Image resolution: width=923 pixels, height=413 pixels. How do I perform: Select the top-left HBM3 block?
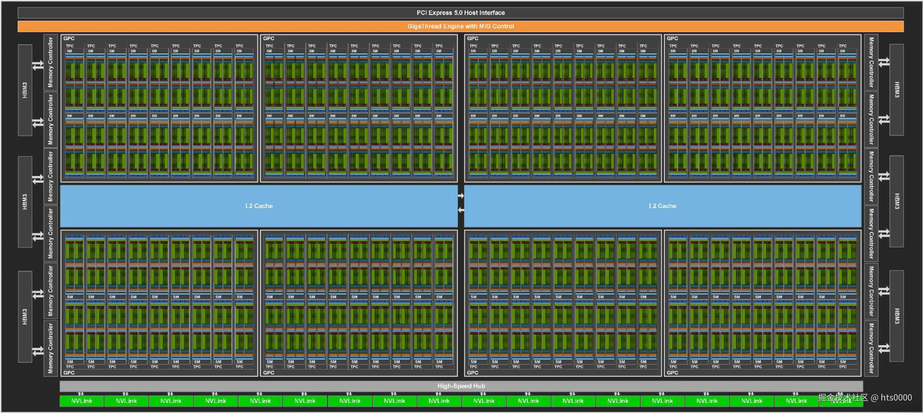(25, 90)
